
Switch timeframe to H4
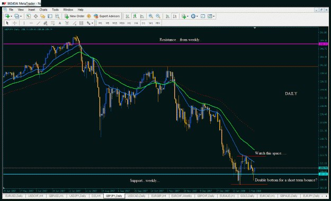click(x=136, y=23)
